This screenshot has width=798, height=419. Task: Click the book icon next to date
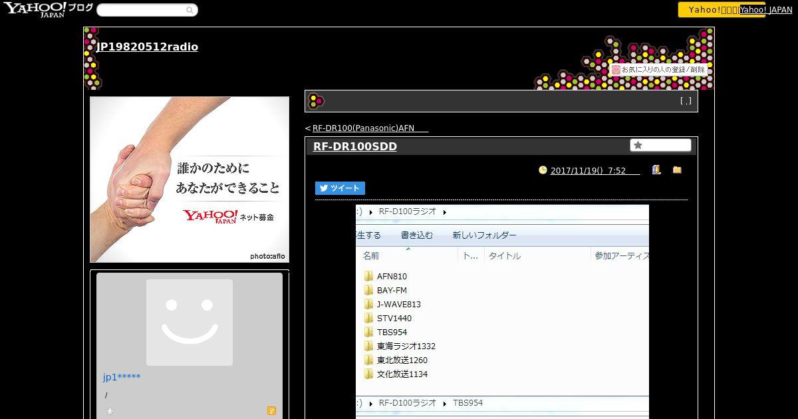tap(656, 170)
